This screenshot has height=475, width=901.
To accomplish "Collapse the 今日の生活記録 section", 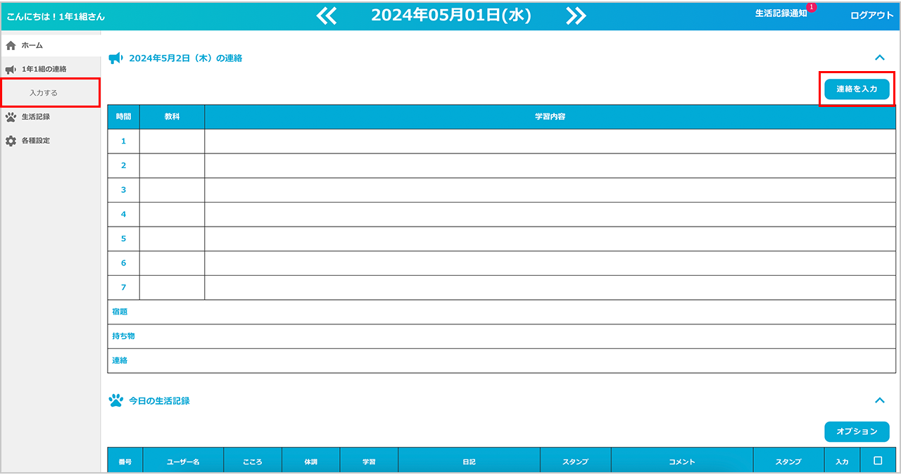I will [x=879, y=400].
